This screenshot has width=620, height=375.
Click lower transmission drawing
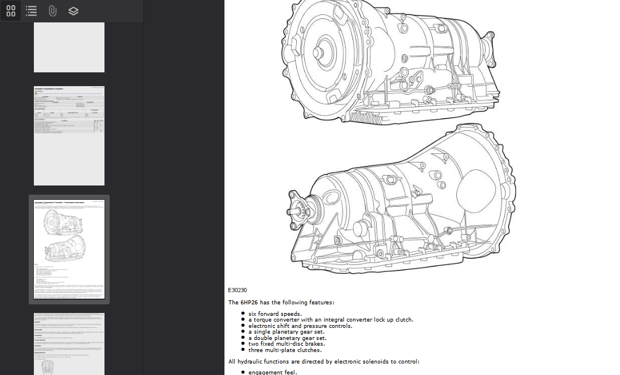(401, 199)
